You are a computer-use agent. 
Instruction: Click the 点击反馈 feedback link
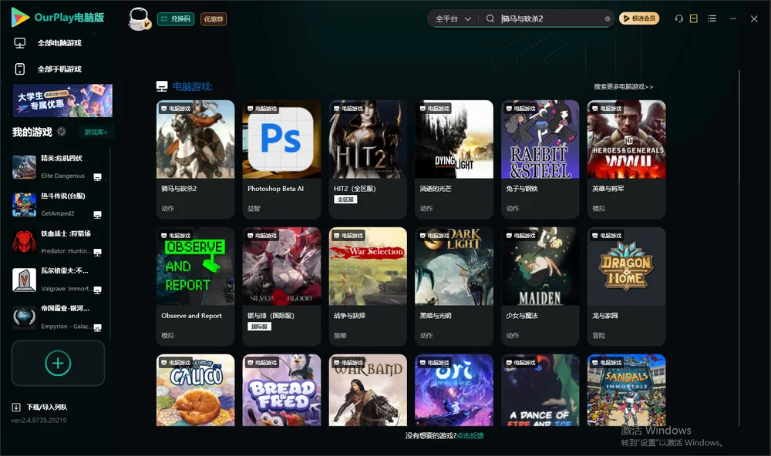coord(470,436)
